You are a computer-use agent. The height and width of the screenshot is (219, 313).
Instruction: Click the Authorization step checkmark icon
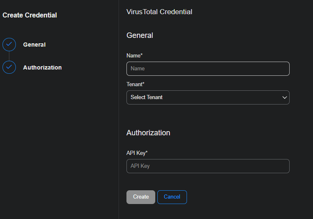[9, 67]
